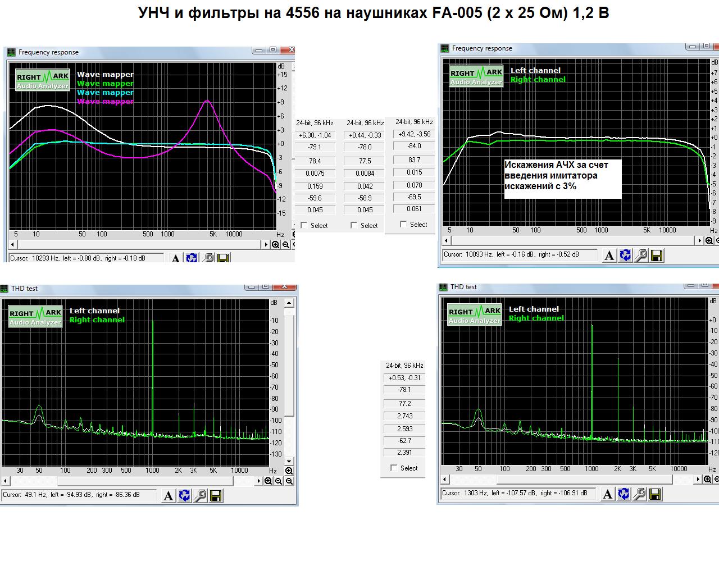
Task: Click the value cell '2.743'
Action: [404, 416]
